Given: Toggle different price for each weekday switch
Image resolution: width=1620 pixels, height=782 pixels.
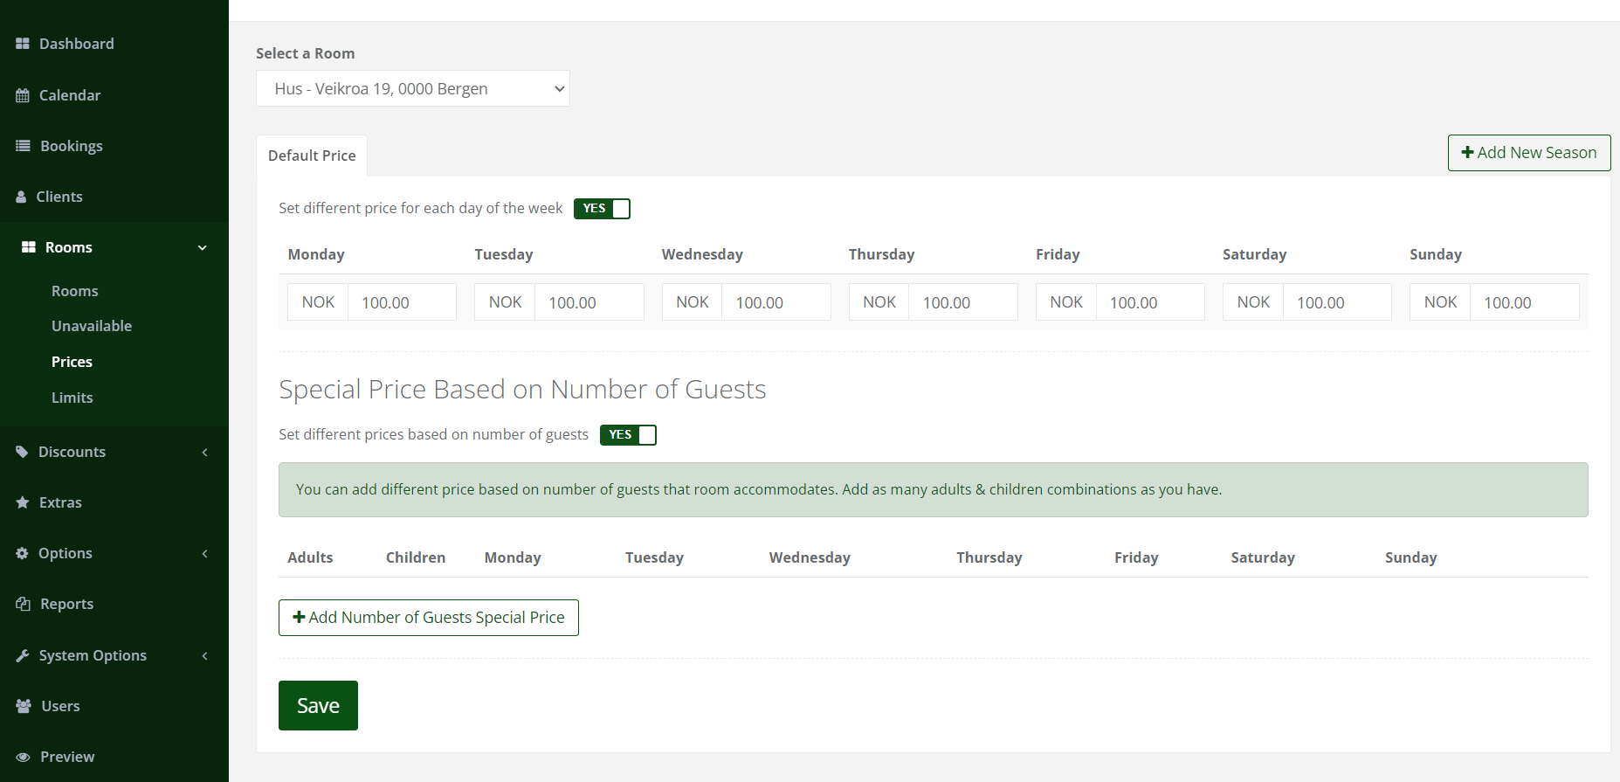Looking at the screenshot, I should coord(602,209).
